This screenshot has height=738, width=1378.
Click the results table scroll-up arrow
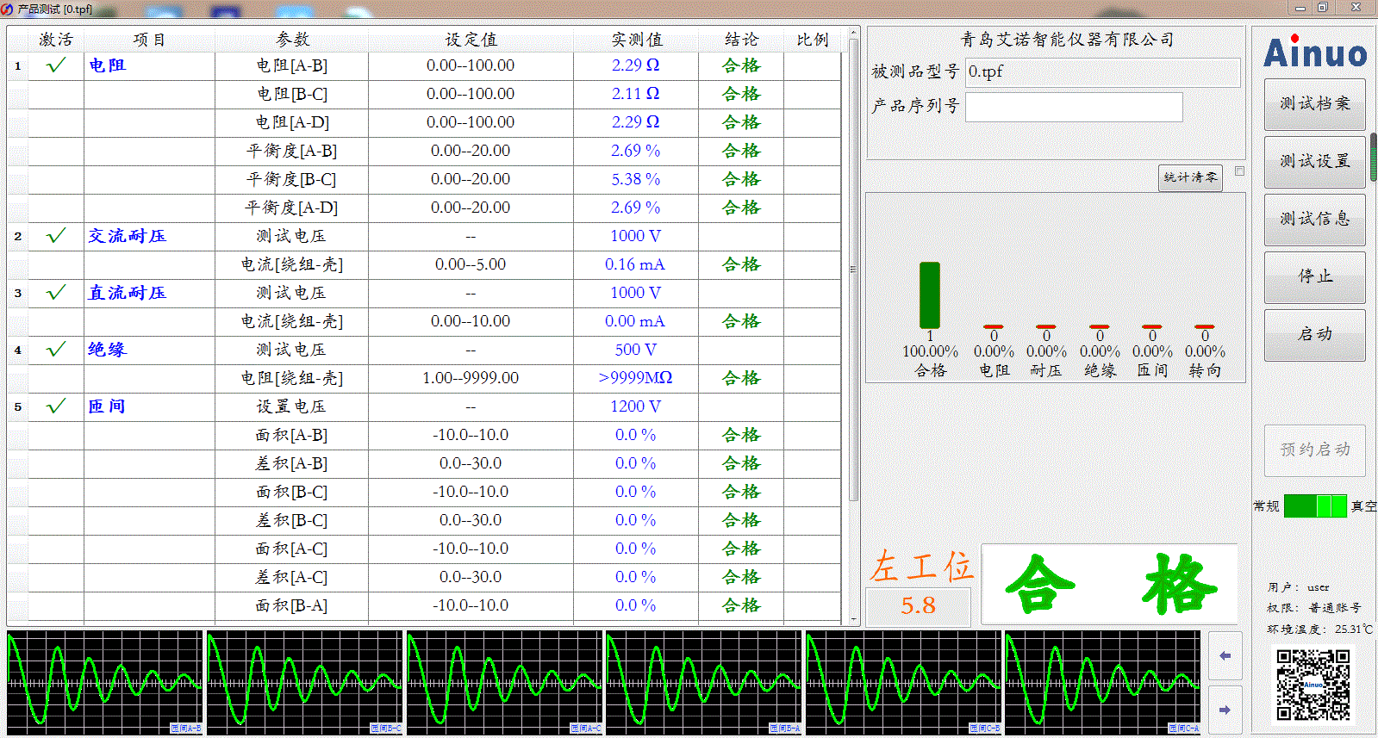[853, 34]
